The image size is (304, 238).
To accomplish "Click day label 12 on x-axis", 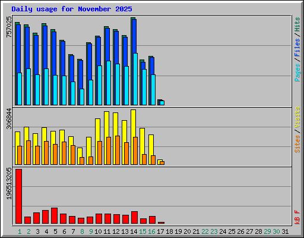I will [116, 231].
